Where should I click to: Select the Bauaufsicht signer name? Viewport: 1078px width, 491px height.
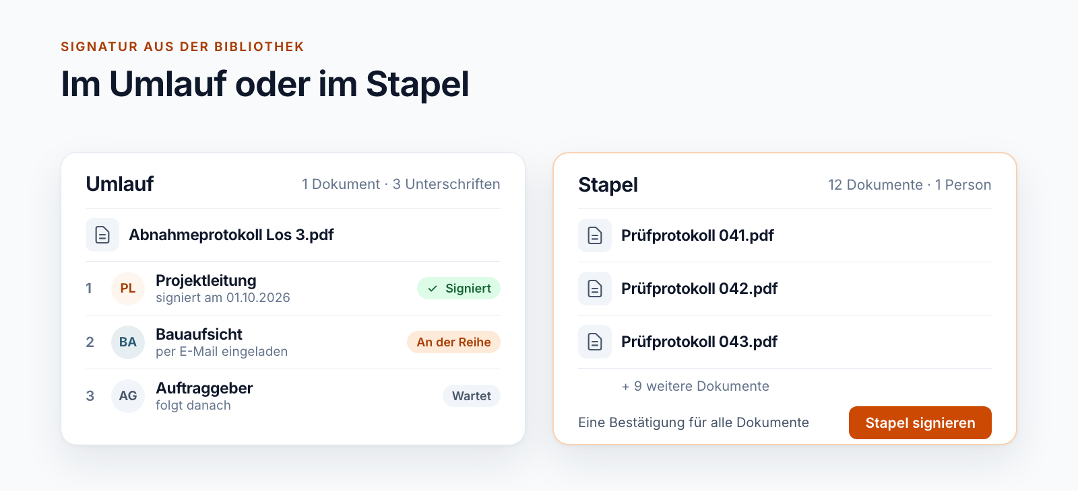pos(199,334)
